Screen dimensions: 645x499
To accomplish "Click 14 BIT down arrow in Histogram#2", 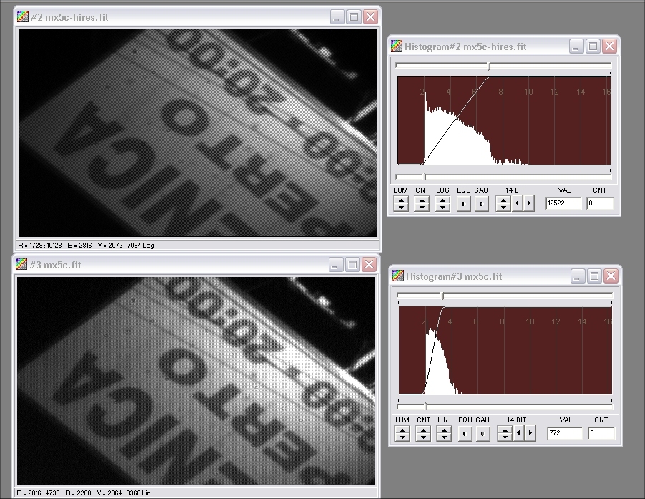I will click(x=503, y=208).
